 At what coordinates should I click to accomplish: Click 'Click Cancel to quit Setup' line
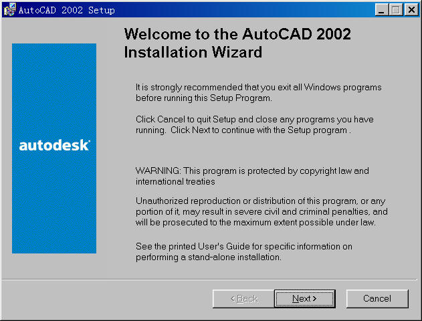255,119
